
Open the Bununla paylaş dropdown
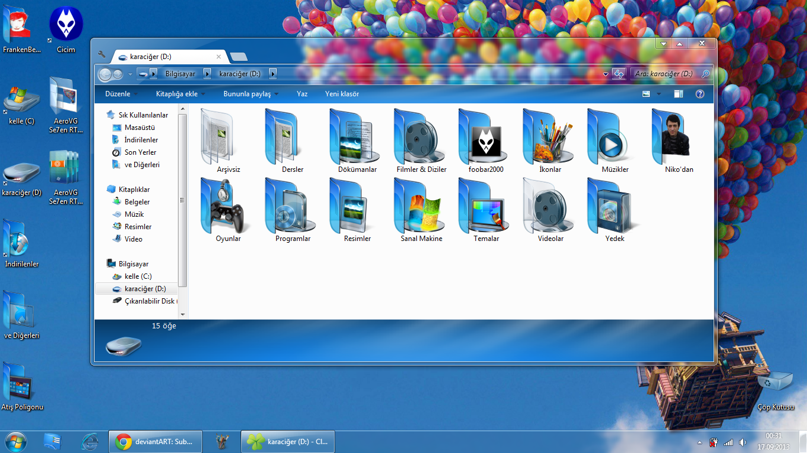(251, 94)
